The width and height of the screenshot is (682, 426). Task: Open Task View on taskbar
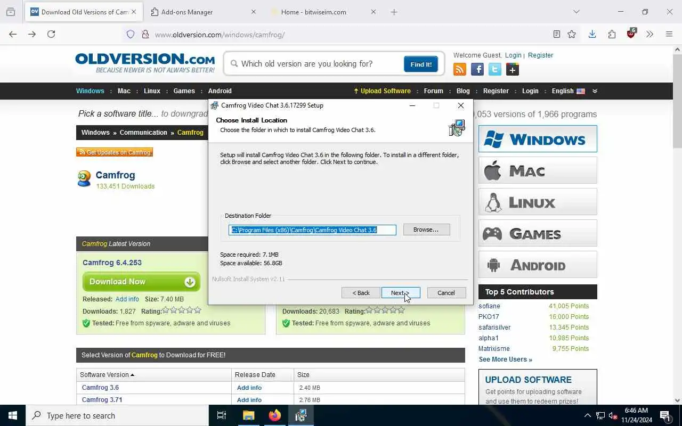coord(222,415)
